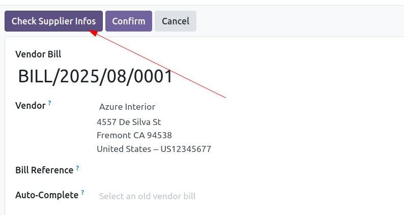Click the Auto-Complete field label
Viewport: 404px width, 215px height.
click(x=47, y=195)
